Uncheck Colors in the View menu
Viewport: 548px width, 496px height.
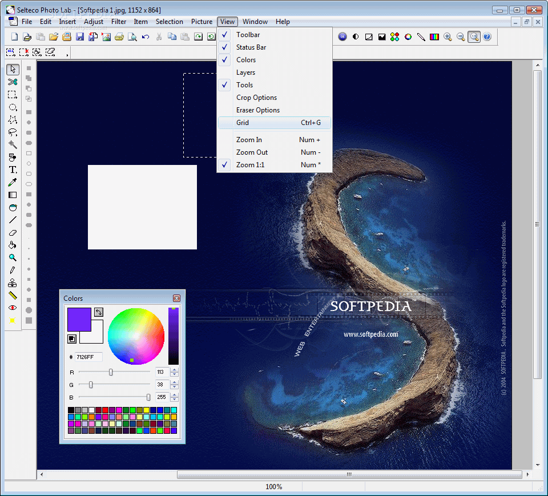tap(275, 60)
